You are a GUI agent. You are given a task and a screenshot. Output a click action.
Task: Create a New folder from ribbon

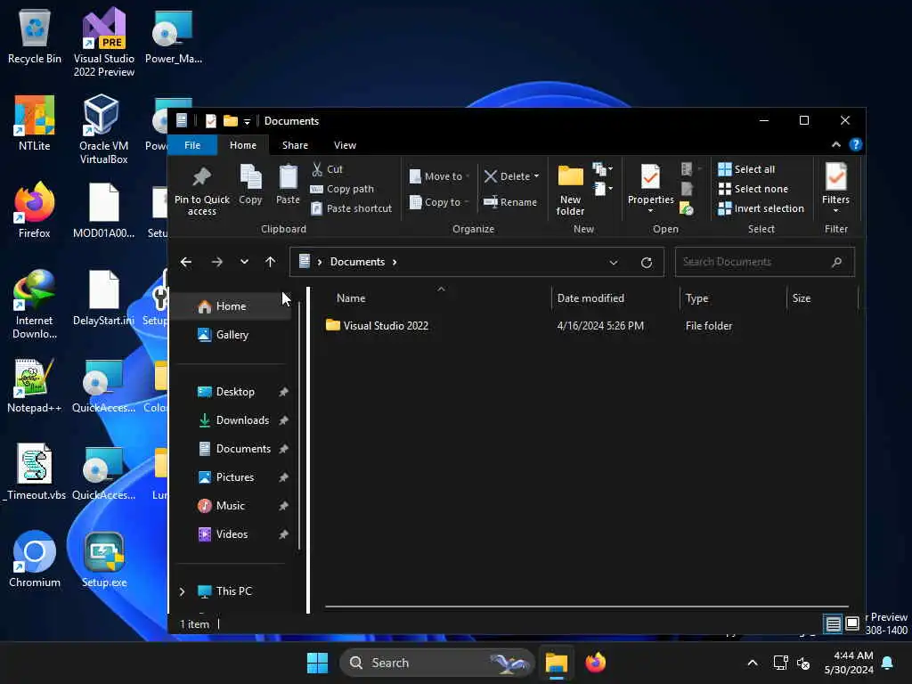pos(570,191)
